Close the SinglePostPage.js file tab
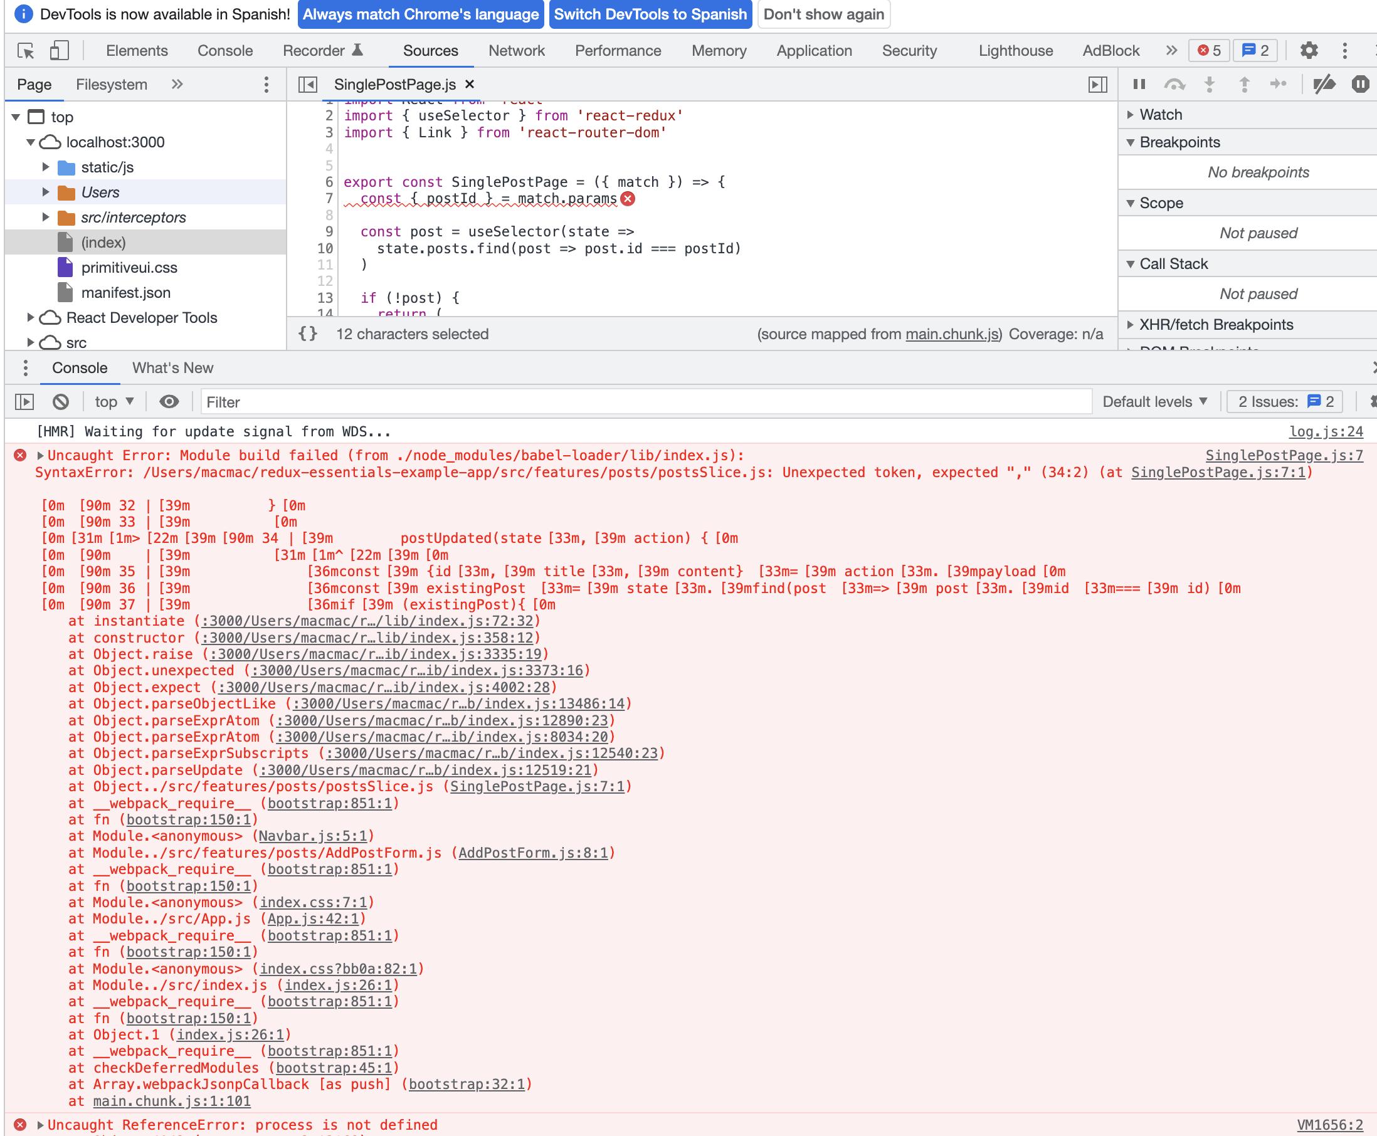Viewport: 1377px width, 1136px height. [469, 85]
